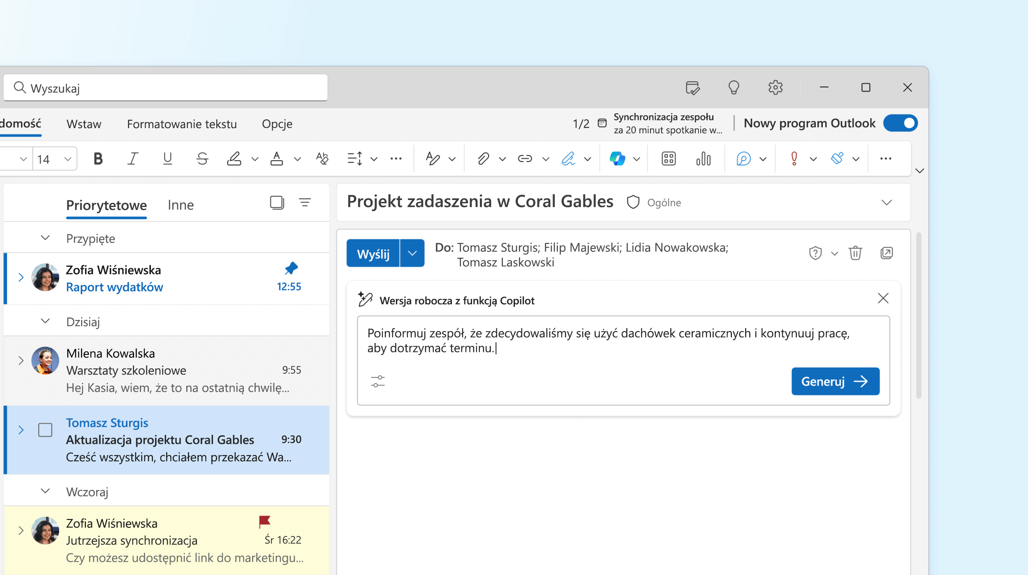Open font color dropdown arrow
The image size is (1028, 575).
click(x=298, y=159)
